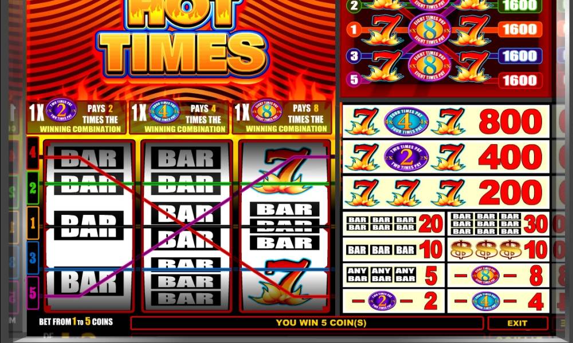This screenshot has height=343, width=573.
Task: Click the blue 1600 jackpot value for line 3
Action: 520,56
